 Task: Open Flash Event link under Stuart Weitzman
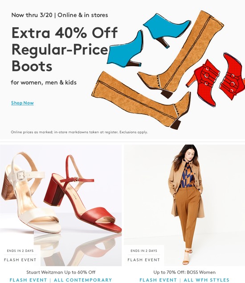(x=28, y=280)
